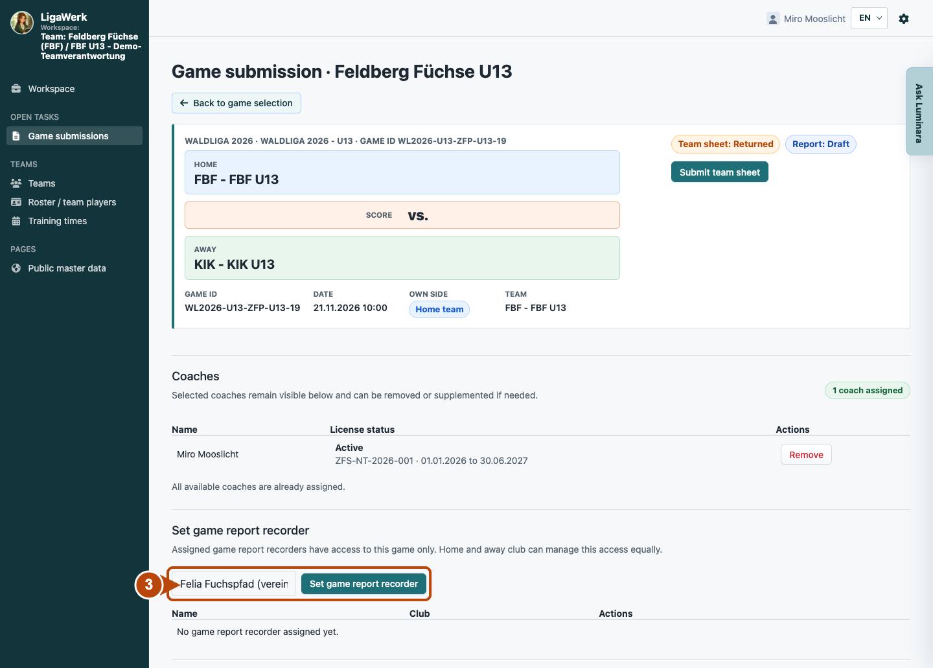Click Back to game selection button

point(236,103)
